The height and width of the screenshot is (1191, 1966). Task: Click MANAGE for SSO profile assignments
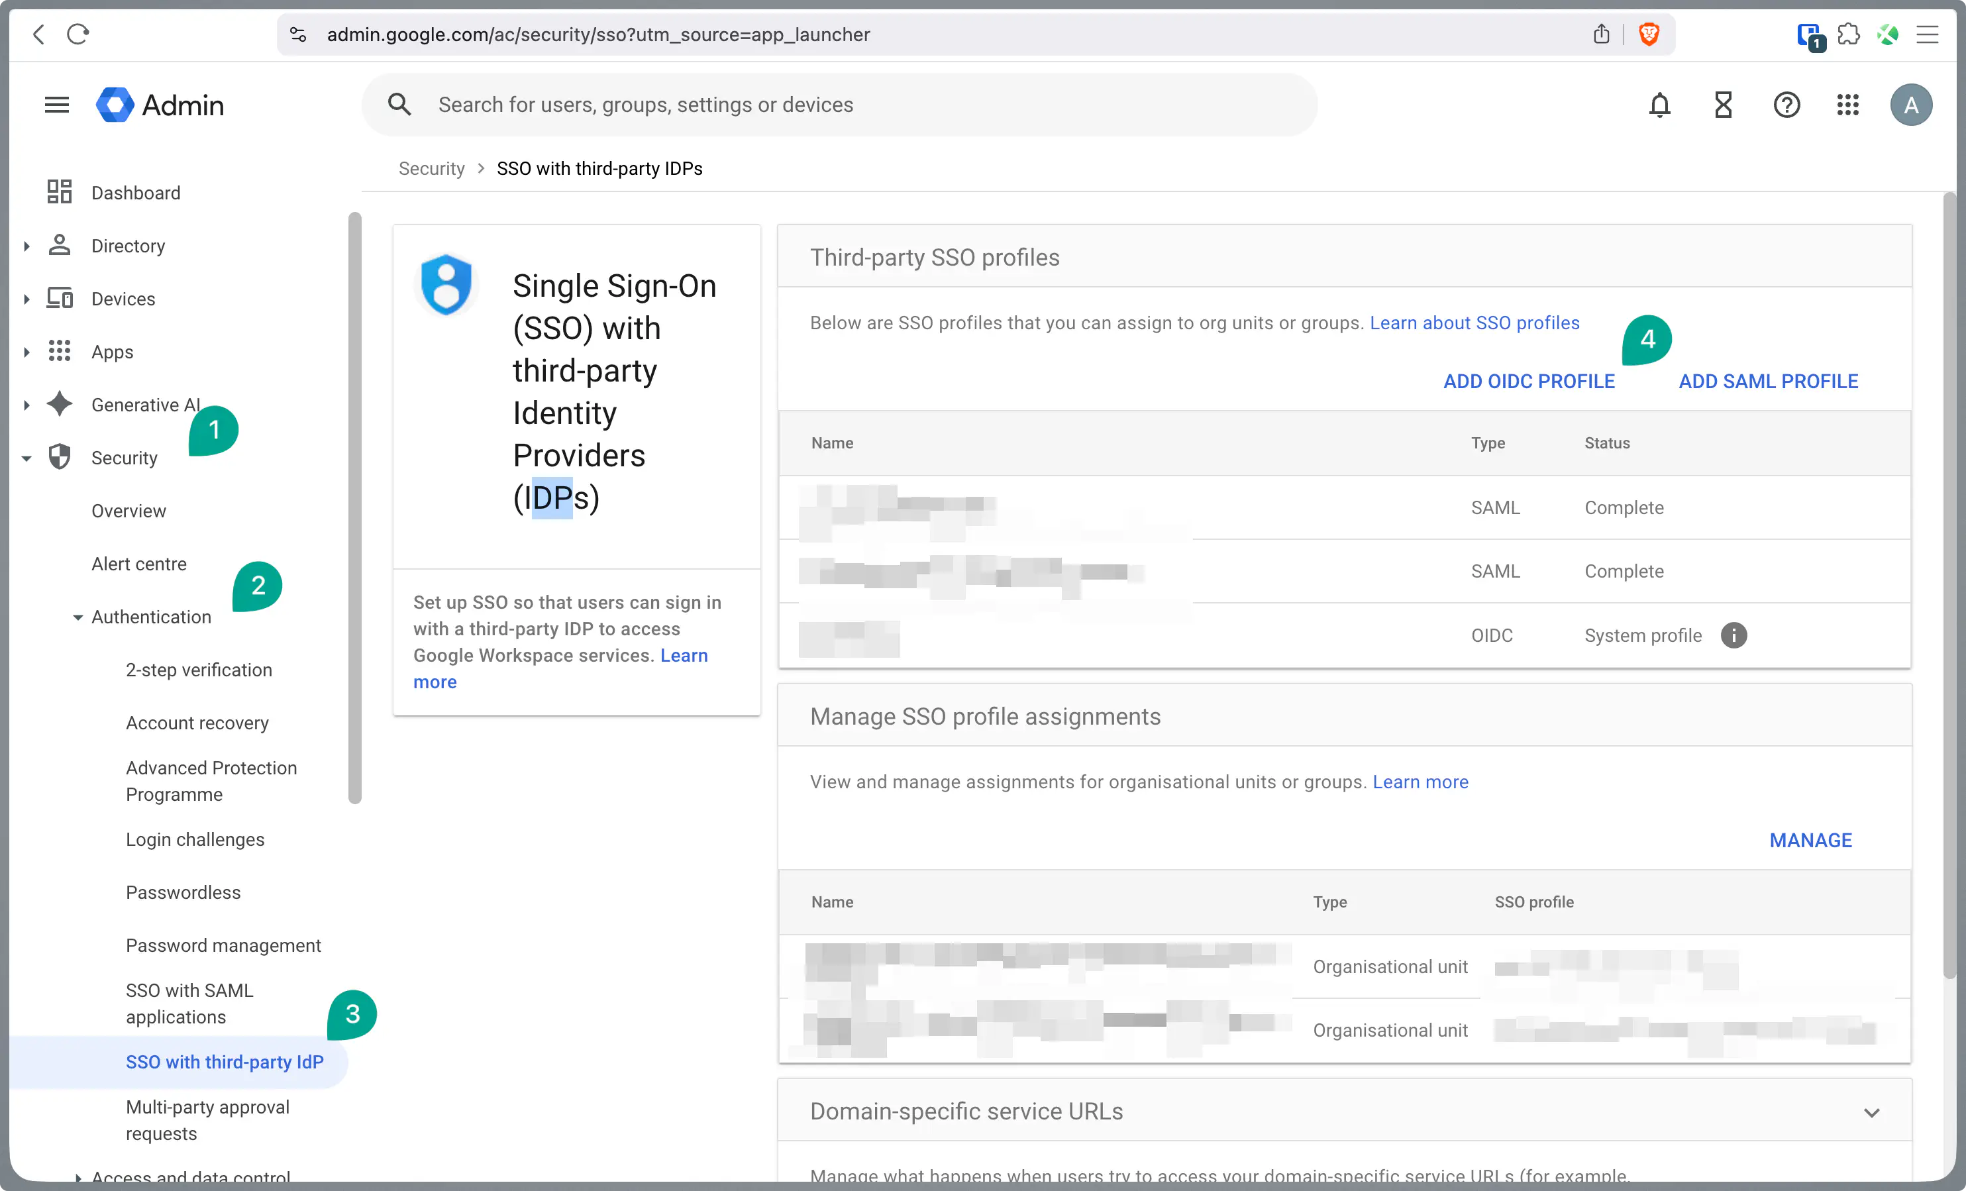point(1810,840)
